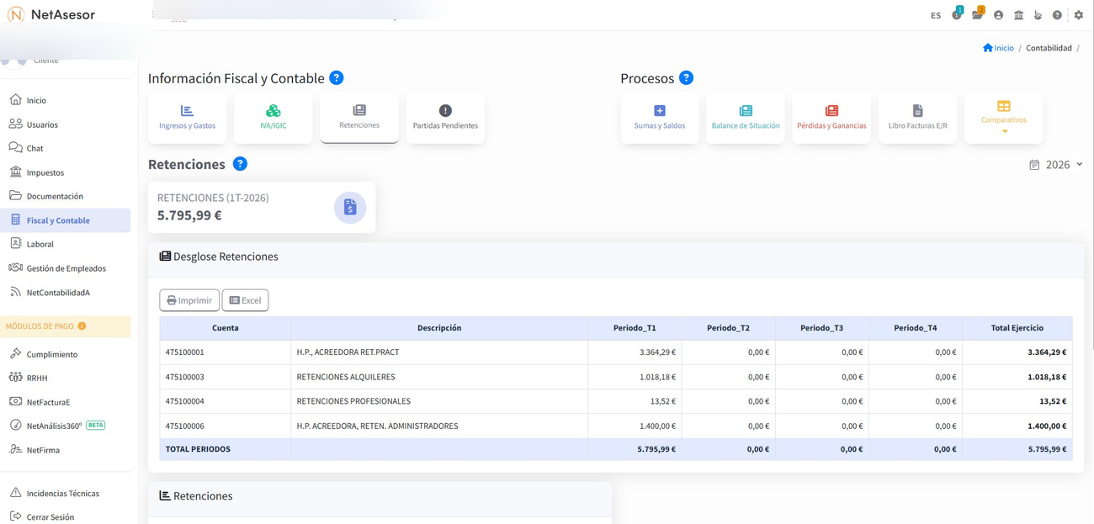This screenshot has width=1094, height=524.
Task: Expand the Comparativos dropdown card
Action: [1003, 118]
